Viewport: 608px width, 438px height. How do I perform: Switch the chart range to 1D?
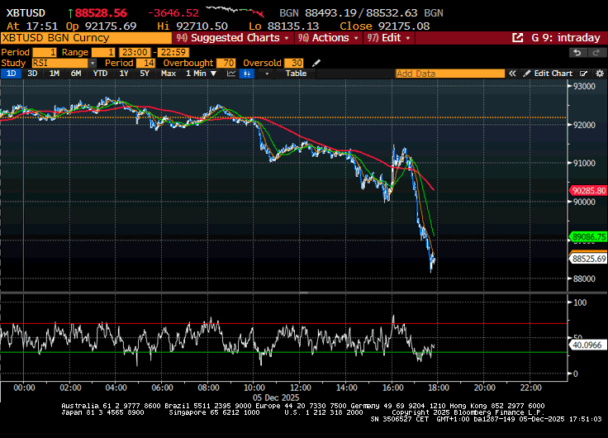point(12,74)
